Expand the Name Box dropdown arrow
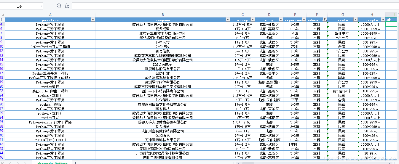399x164 pixels. pyautogui.click(x=41, y=6)
